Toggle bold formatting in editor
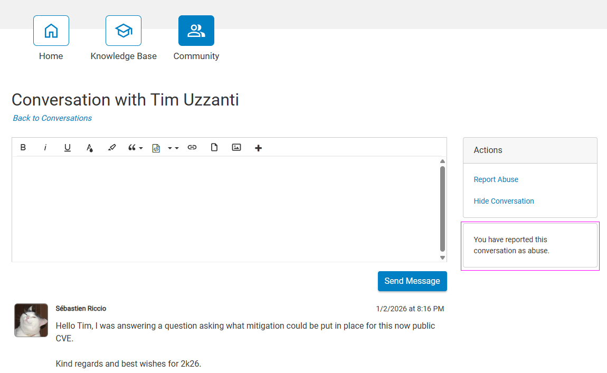This screenshot has width=607, height=373. point(23,148)
